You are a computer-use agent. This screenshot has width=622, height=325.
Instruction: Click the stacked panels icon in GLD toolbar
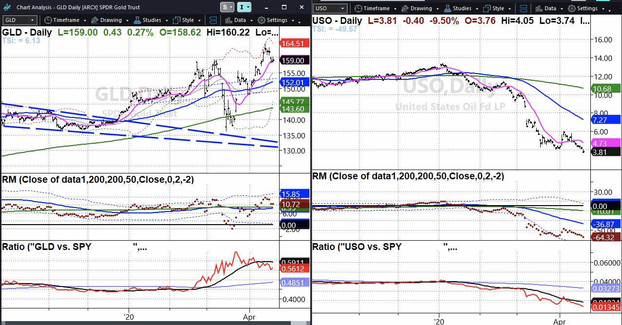[x=213, y=20]
